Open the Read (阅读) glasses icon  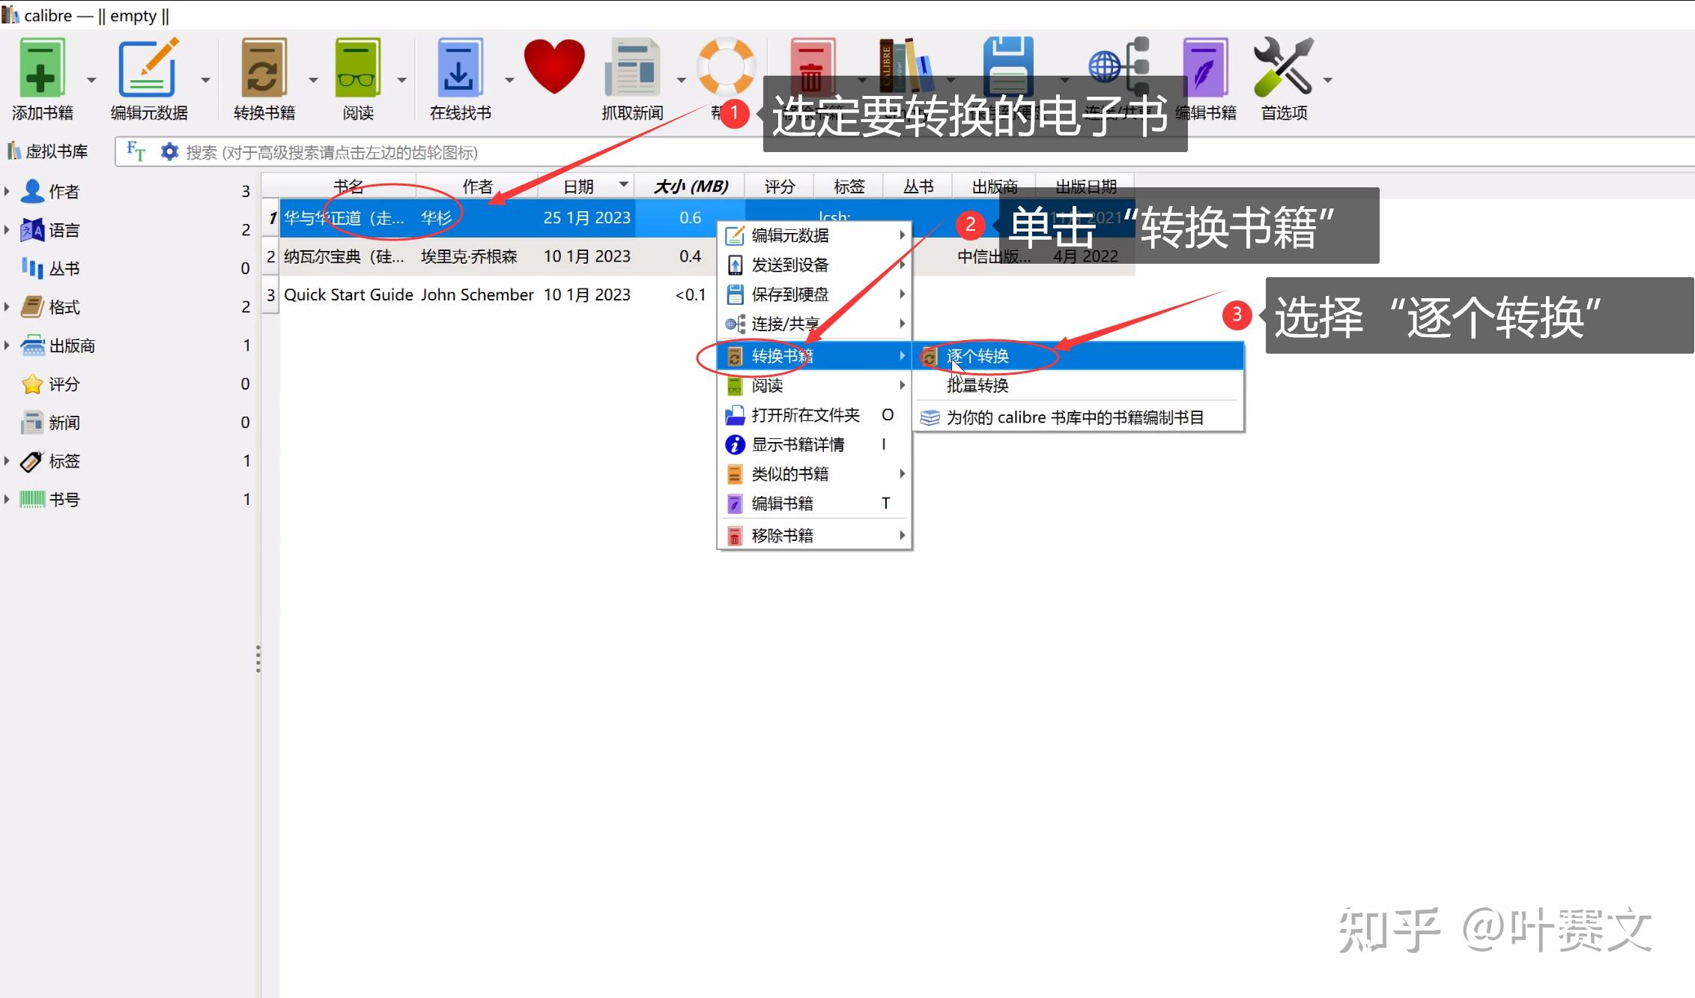coord(357,67)
